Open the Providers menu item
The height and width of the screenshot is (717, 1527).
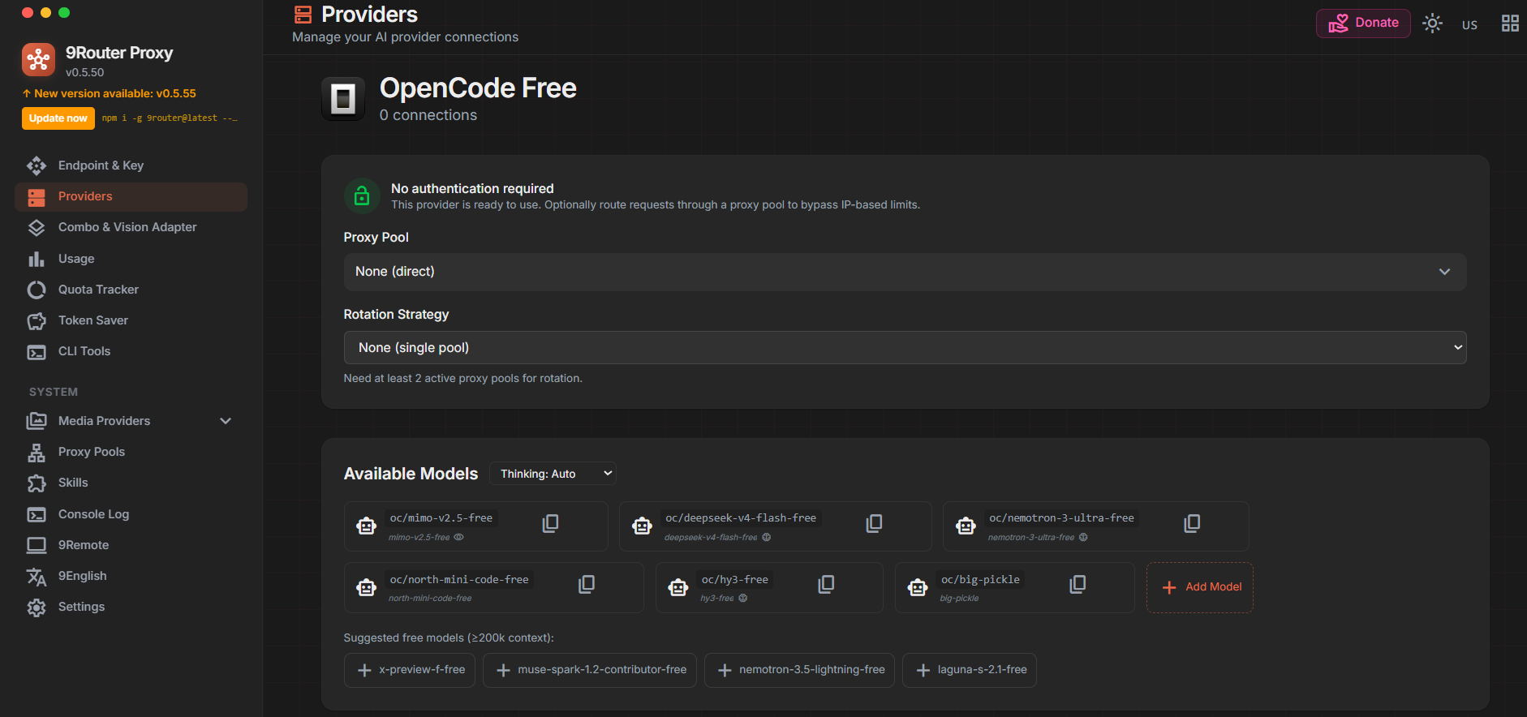coord(131,196)
